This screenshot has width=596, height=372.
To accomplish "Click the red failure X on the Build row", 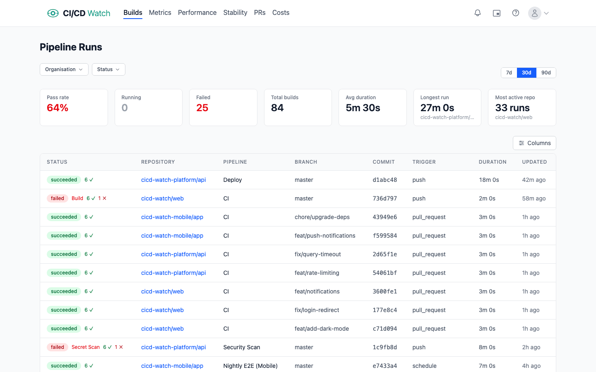I will pyautogui.click(x=105, y=198).
